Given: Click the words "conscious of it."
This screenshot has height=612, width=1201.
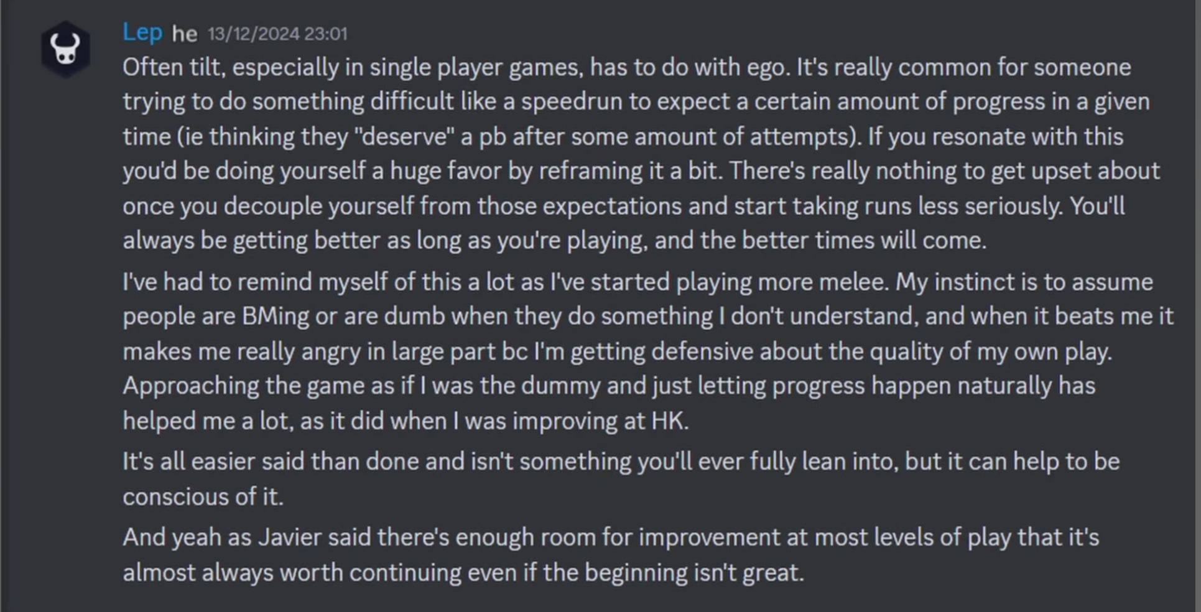Looking at the screenshot, I should (203, 496).
